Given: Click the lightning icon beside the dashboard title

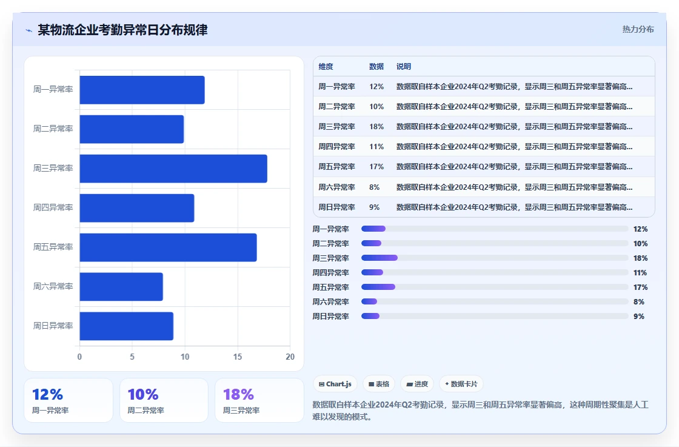Looking at the screenshot, I should coord(29,30).
